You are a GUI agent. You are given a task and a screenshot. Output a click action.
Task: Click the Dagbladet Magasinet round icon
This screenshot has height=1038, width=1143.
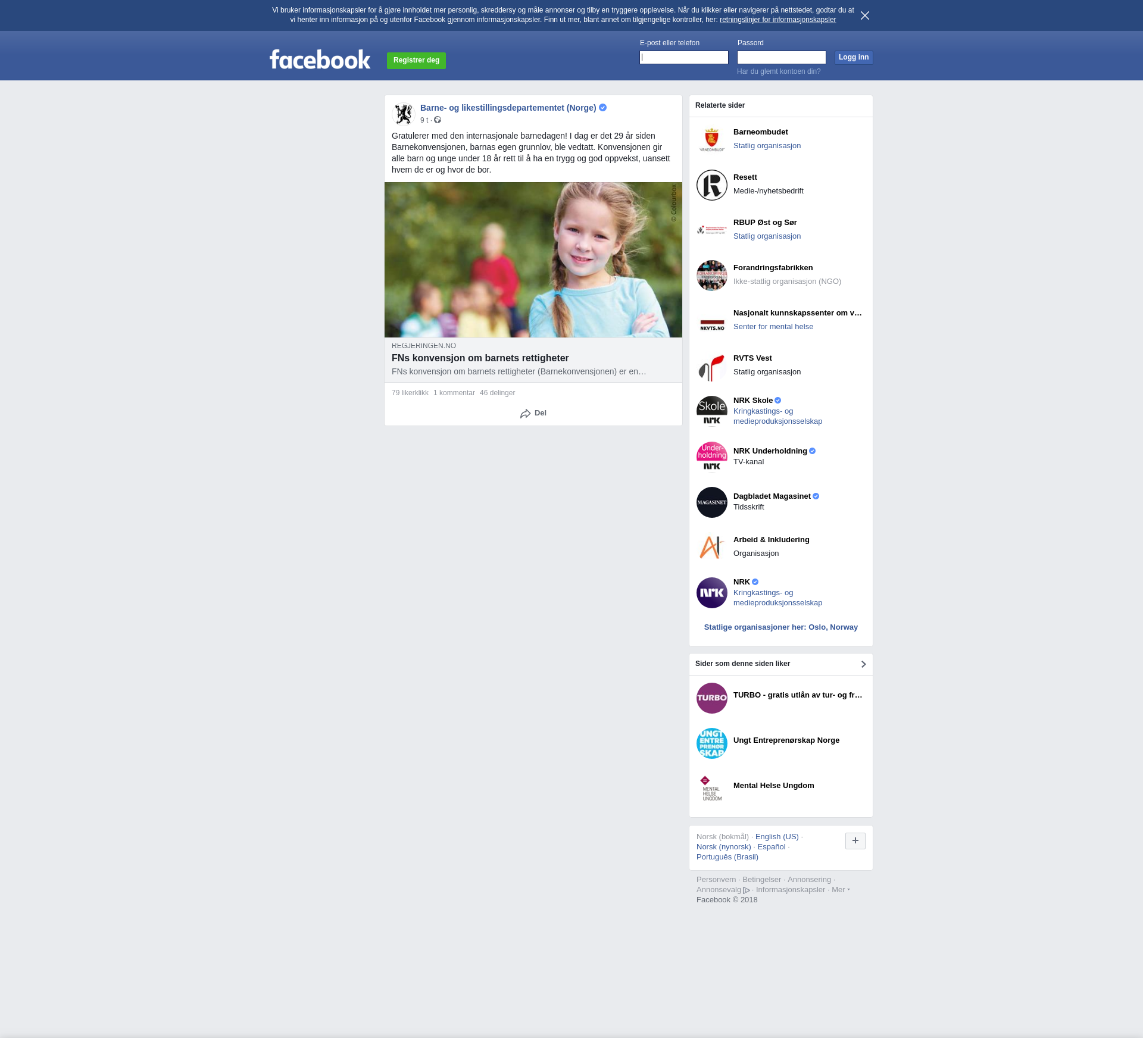(x=712, y=502)
